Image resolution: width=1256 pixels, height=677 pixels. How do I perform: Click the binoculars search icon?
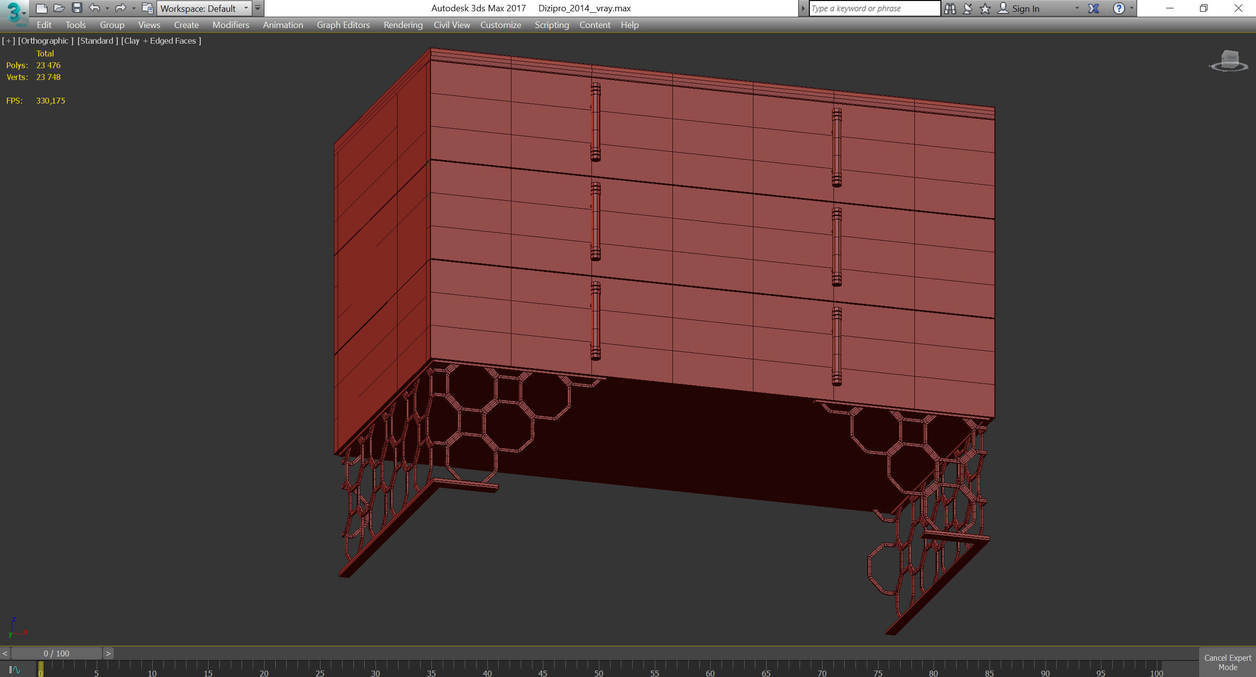click(950, 8)
